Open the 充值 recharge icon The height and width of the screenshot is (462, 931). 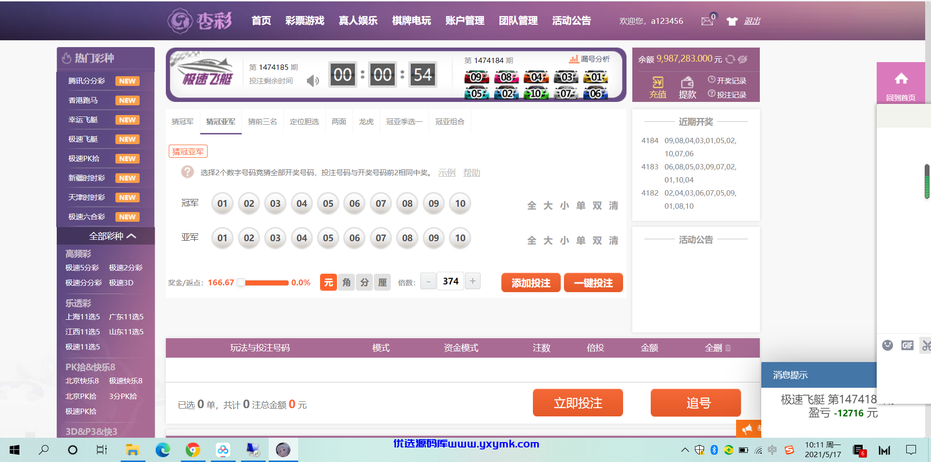658,82
